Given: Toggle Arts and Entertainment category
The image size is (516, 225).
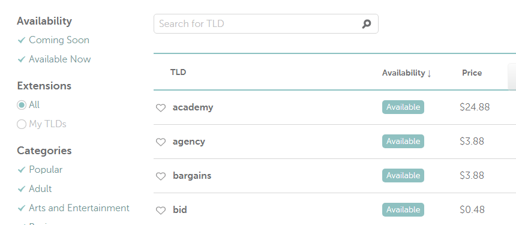Looking at the screenshot, I should tap(73, 208).
